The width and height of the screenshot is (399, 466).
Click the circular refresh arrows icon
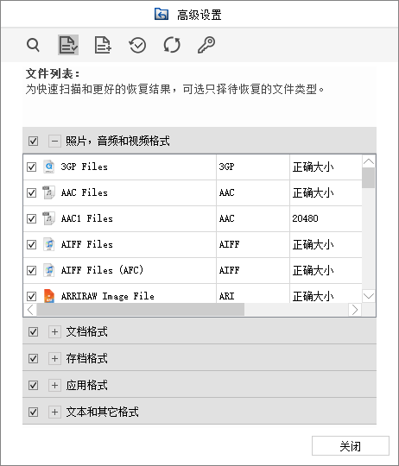172,45
